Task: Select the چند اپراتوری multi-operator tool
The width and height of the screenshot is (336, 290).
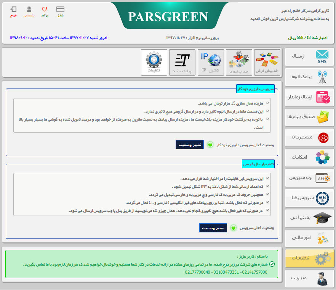Action: pos(240,63)
